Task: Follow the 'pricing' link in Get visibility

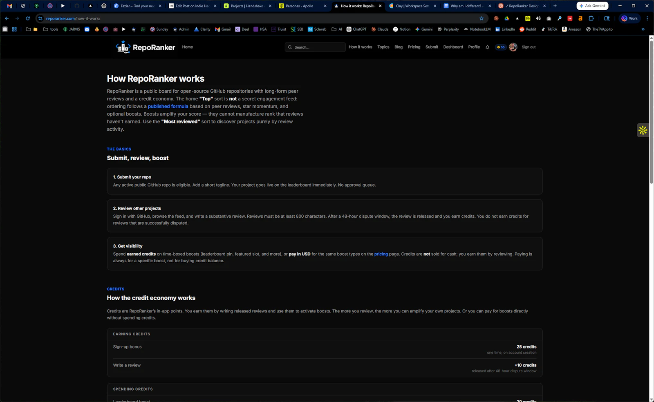Action: [x=381, y=254]
